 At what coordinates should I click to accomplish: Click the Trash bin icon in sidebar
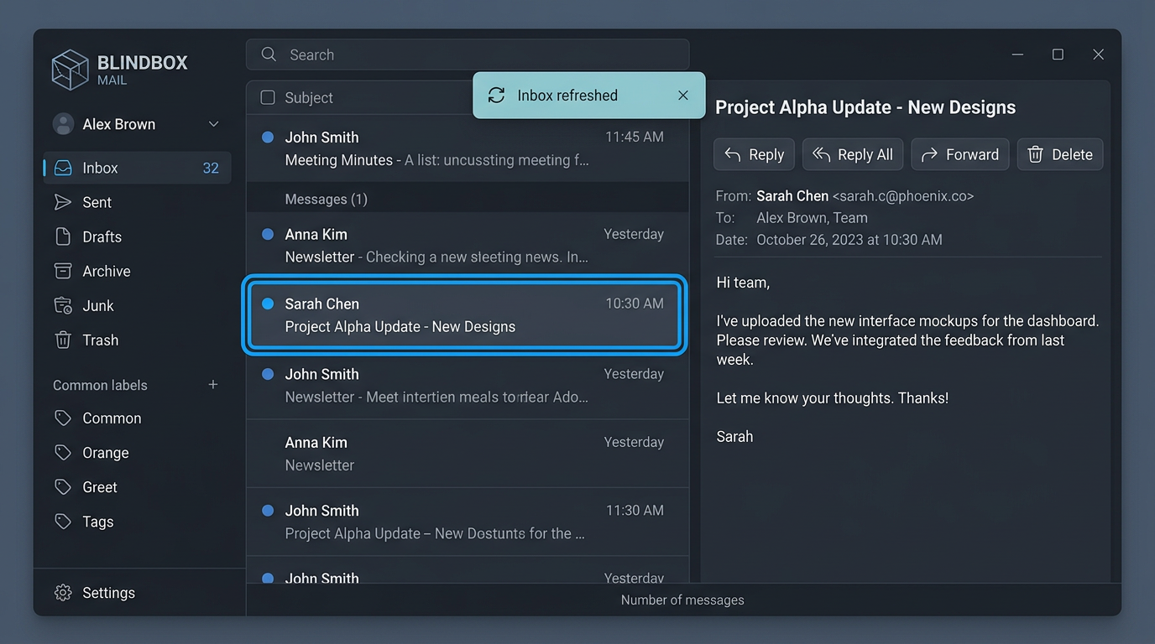tap(63, 340)
